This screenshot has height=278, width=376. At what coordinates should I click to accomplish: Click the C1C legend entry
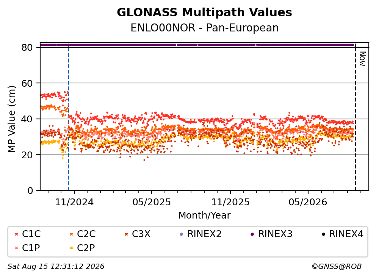[28, 234]
